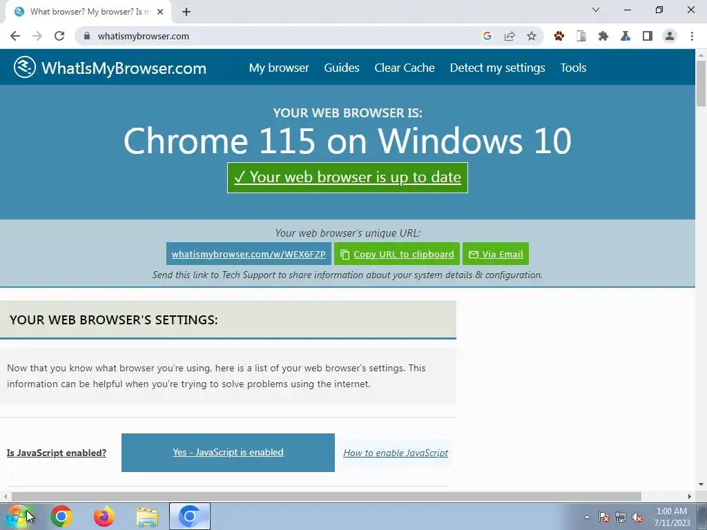707x530 pixels.
Task: Click the forward navigation arrow
Action: point(37,36)
